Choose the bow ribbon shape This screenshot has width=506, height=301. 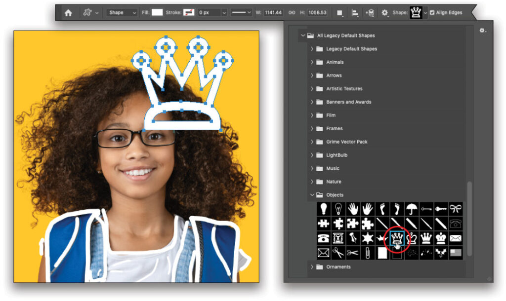[x=455, y=209]
